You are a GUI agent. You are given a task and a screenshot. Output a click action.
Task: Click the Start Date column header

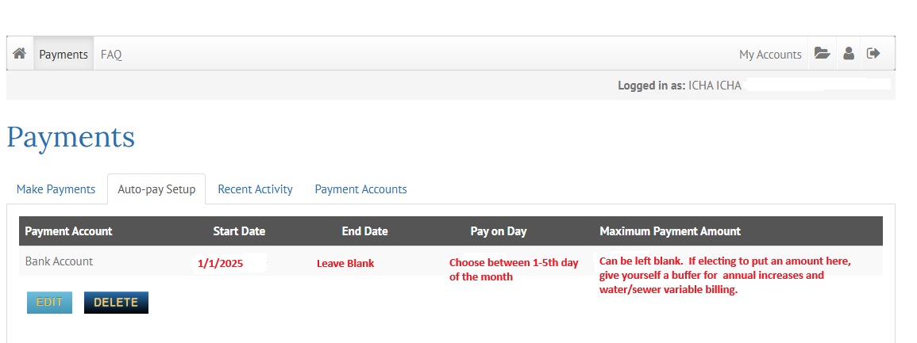(x=239, y=231)
